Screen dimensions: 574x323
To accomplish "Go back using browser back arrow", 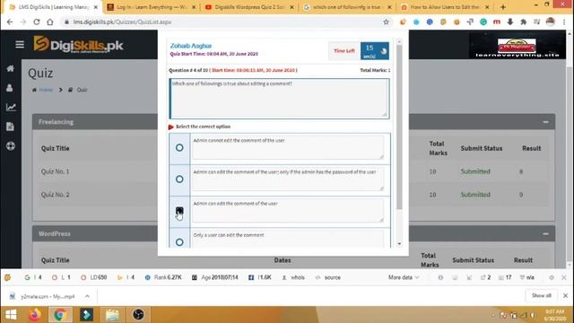I will pos(10,22).
